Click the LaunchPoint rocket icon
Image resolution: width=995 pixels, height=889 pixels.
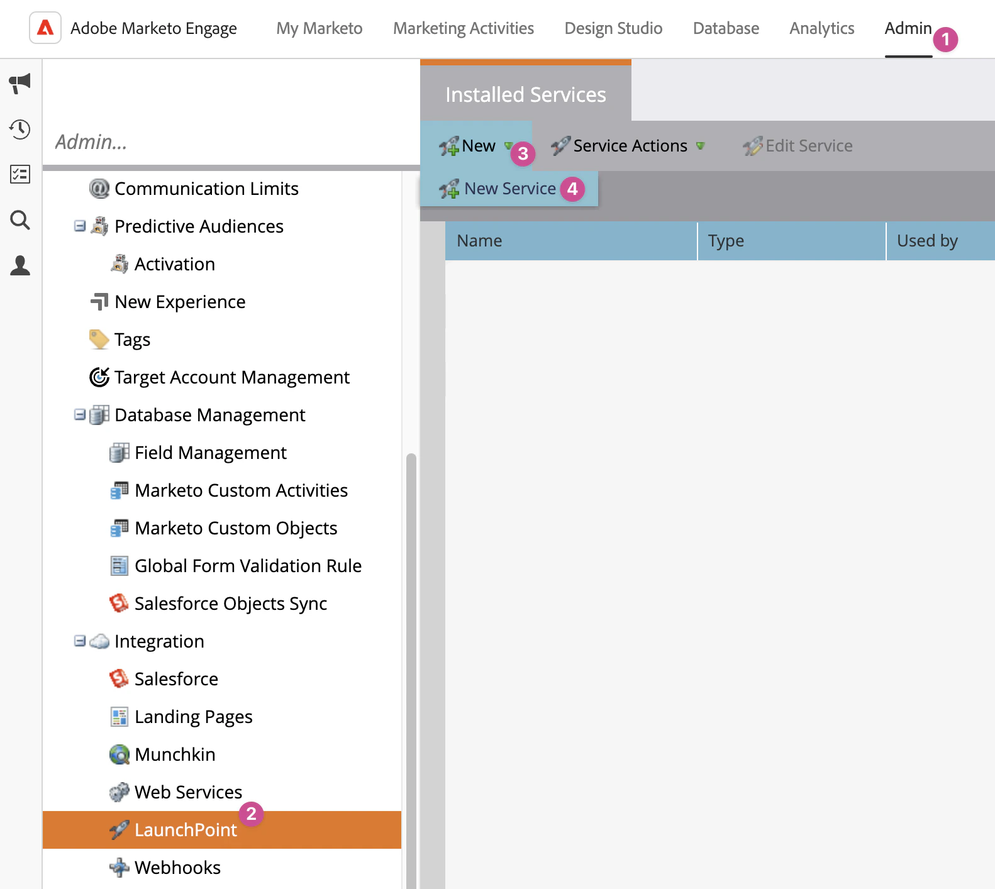[x=120, y=829]
